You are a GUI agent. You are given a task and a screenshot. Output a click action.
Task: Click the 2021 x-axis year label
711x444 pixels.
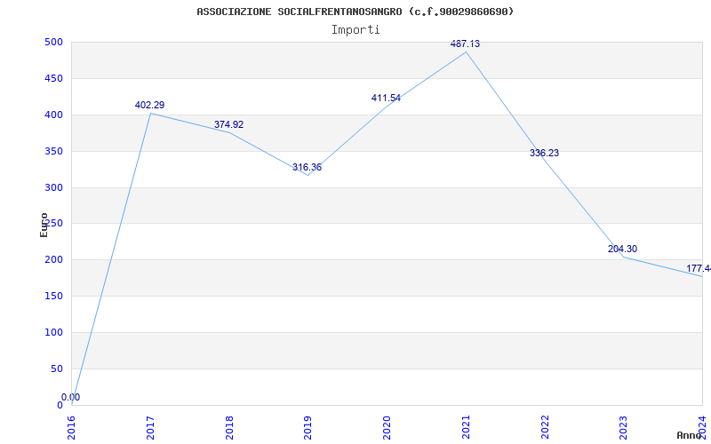tap(466, 427)
